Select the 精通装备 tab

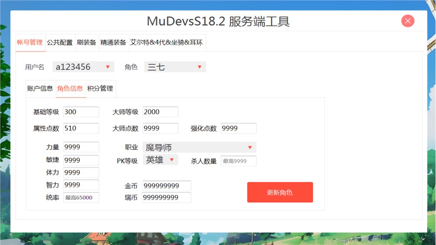pyautogui.click(x=113, y=43)
